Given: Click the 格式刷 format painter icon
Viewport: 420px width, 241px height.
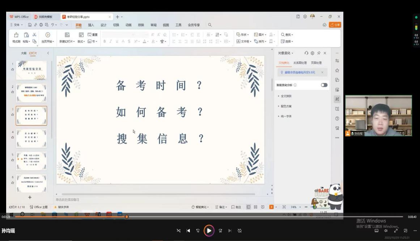Looking at the screenshot, I should coord(16,35).
